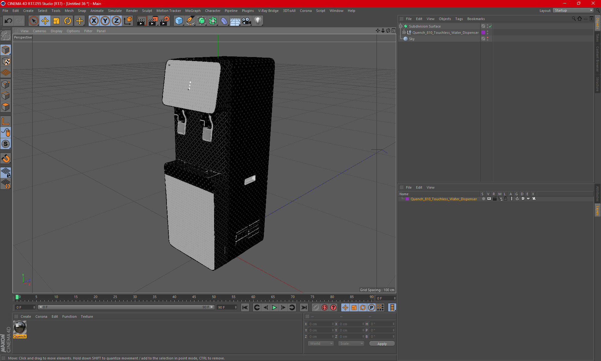Click the Undo arrow icon
Image resolution: width=601 pixels, height=361 pixels.
click(8, 21)
